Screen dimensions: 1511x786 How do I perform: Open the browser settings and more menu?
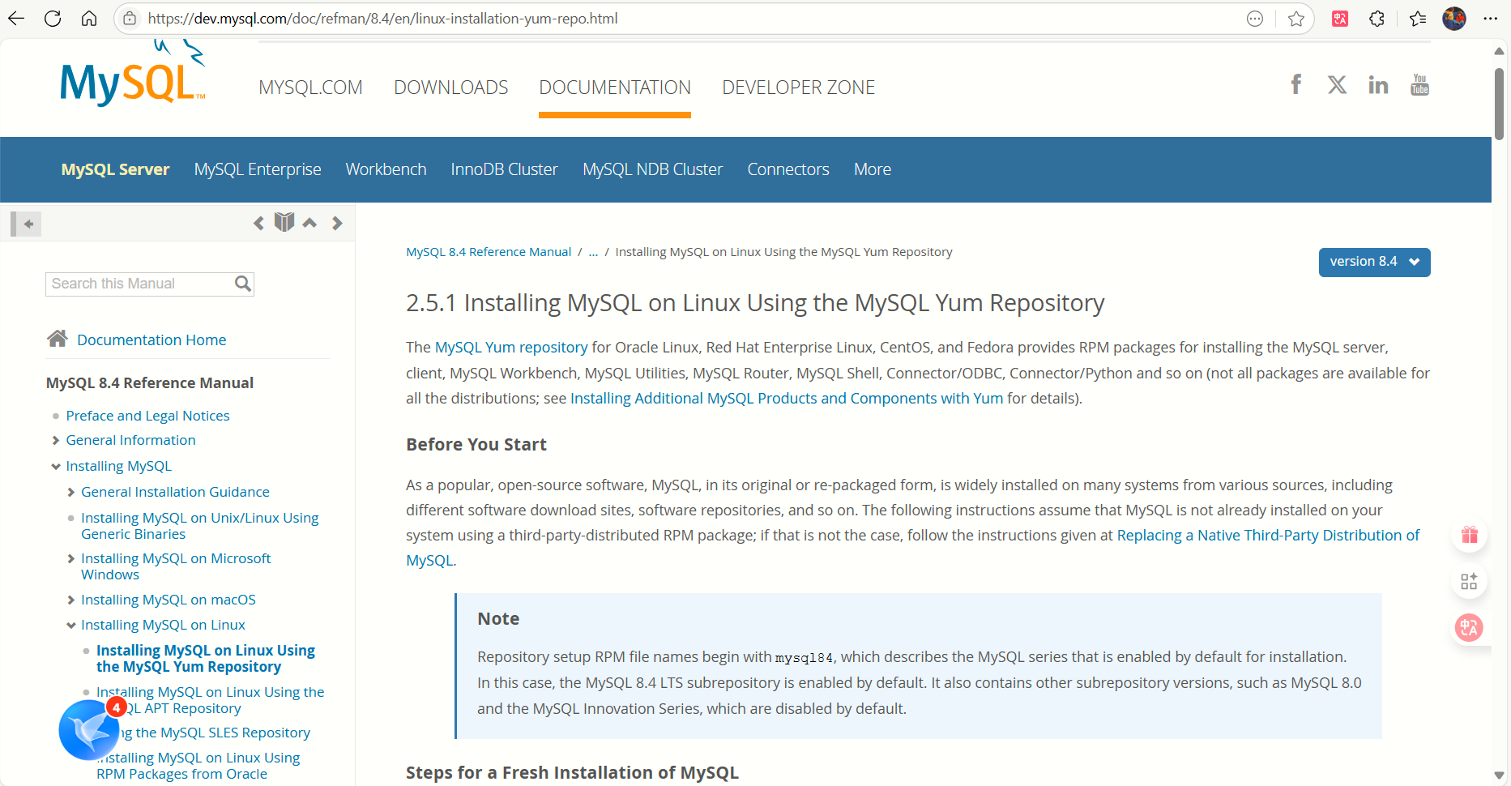pyautogui.click(x=1491, y=19)
